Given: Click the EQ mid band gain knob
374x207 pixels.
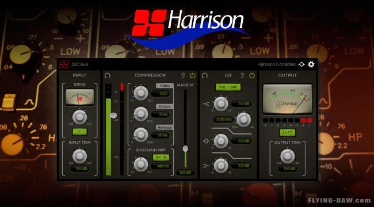Looking at the screenshot, I should (221, 141).
